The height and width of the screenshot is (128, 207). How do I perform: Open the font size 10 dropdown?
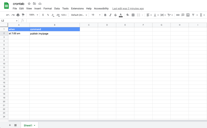96,15
